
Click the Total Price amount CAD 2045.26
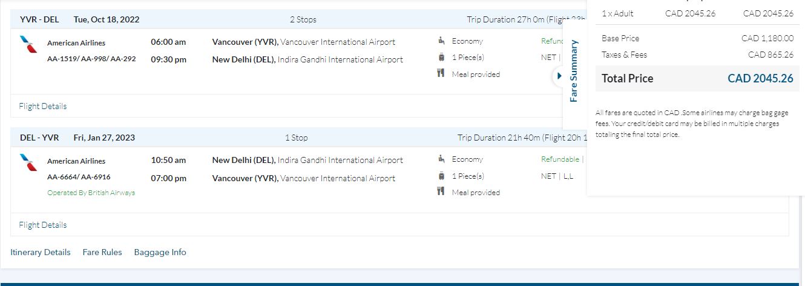click(760, 79)
